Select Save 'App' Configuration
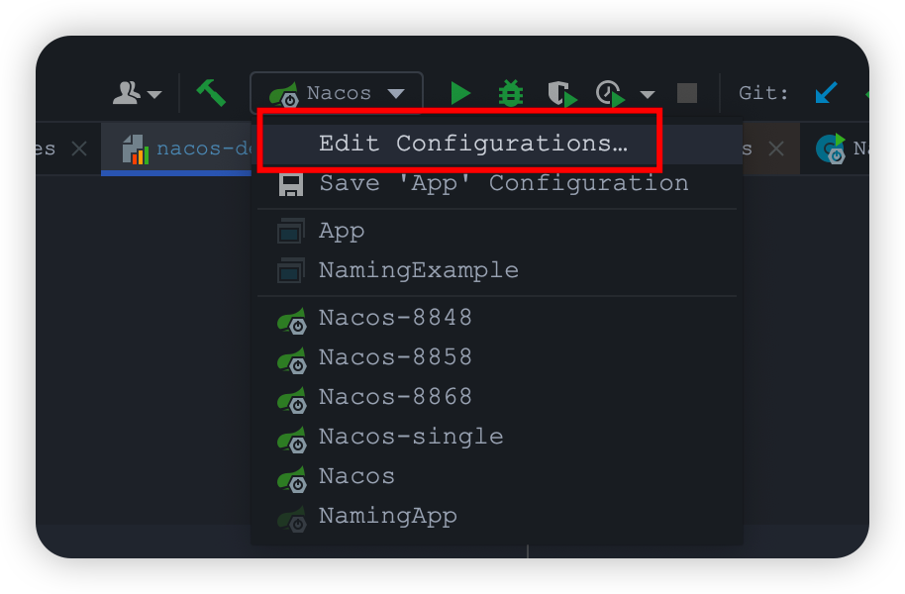 [503, 183]
